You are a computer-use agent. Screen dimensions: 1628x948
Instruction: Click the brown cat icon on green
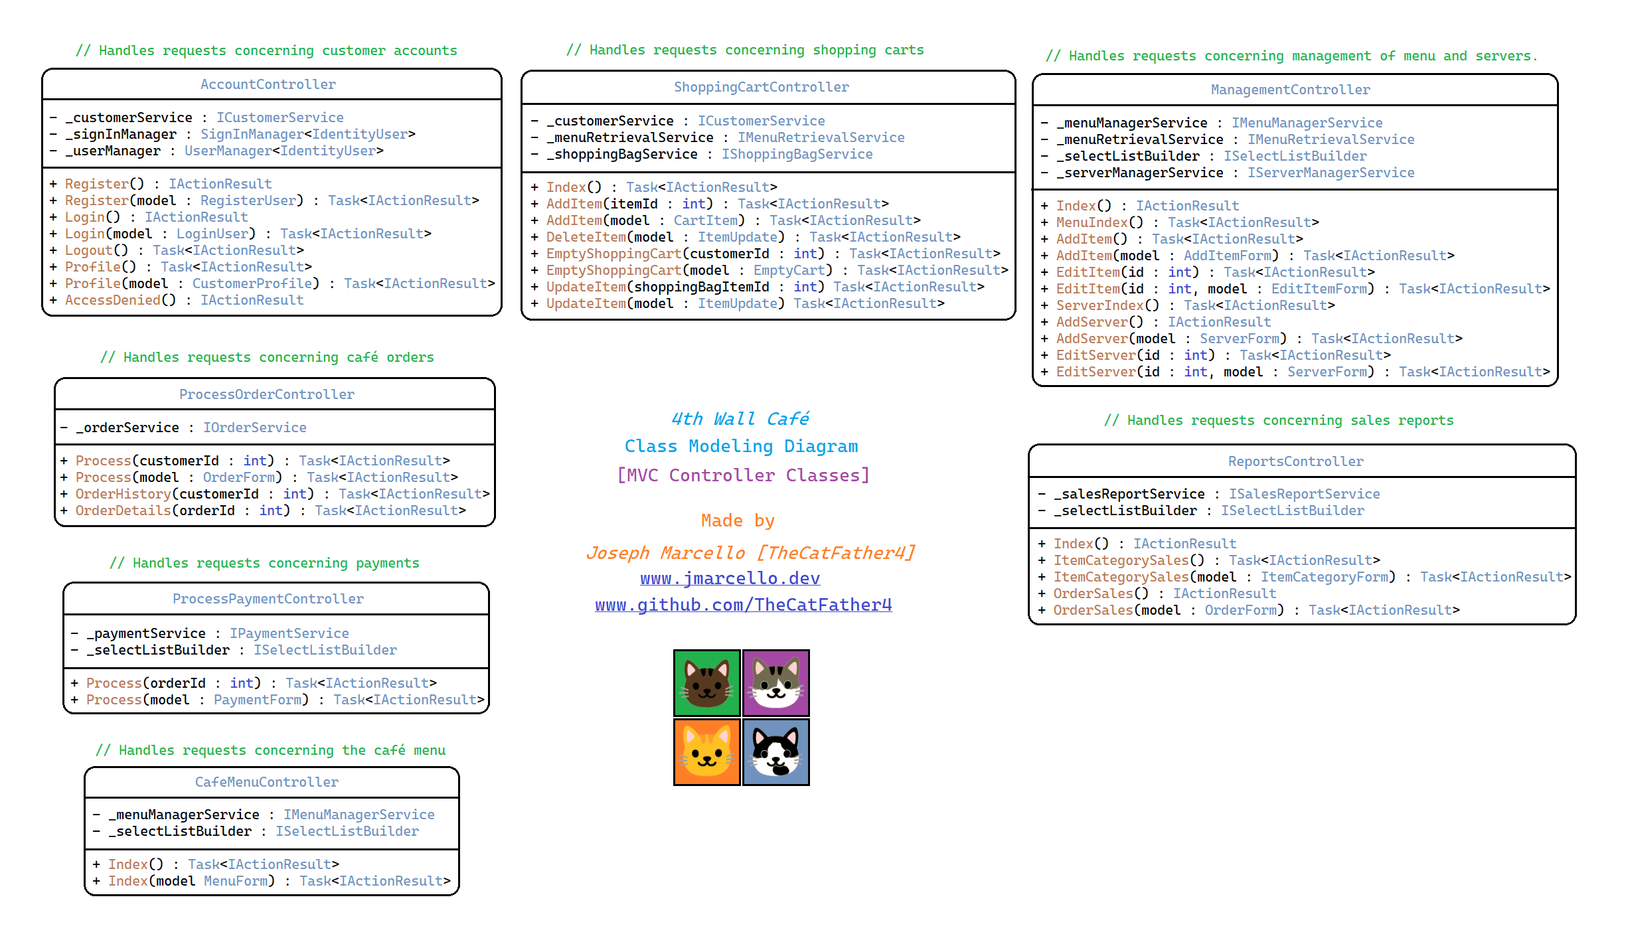pos(706,682)
